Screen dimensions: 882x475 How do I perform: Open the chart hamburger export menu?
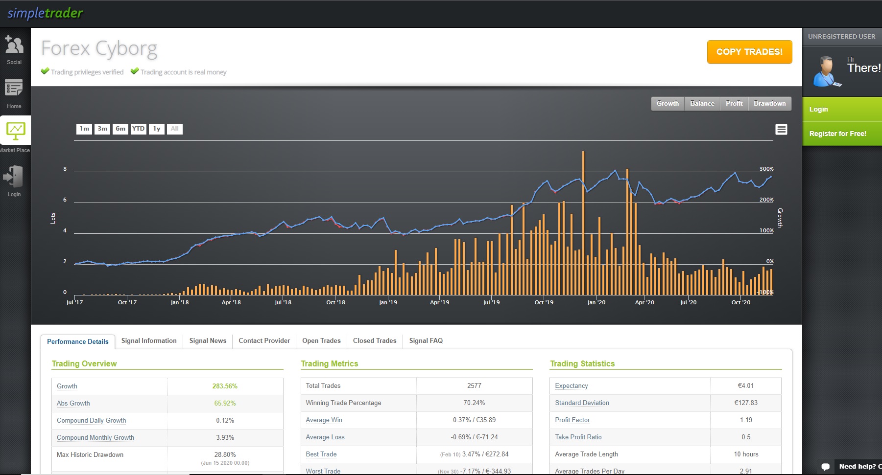point(781,130)
